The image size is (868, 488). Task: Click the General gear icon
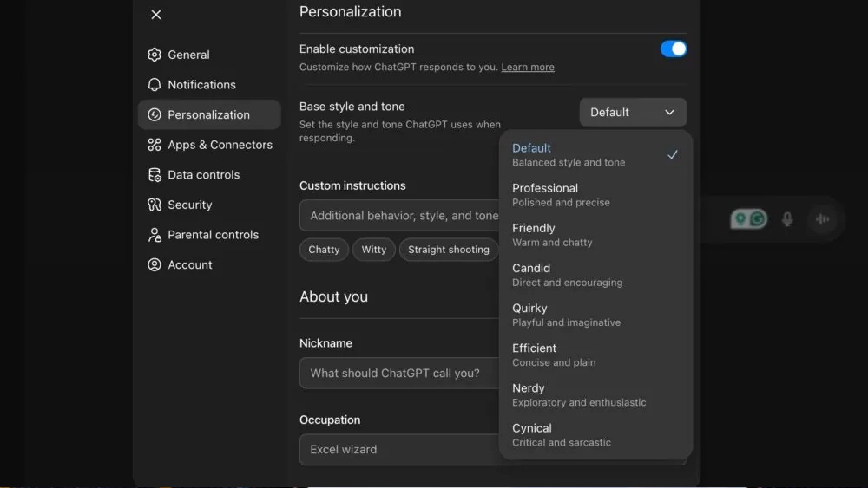(x=155, y=55)
